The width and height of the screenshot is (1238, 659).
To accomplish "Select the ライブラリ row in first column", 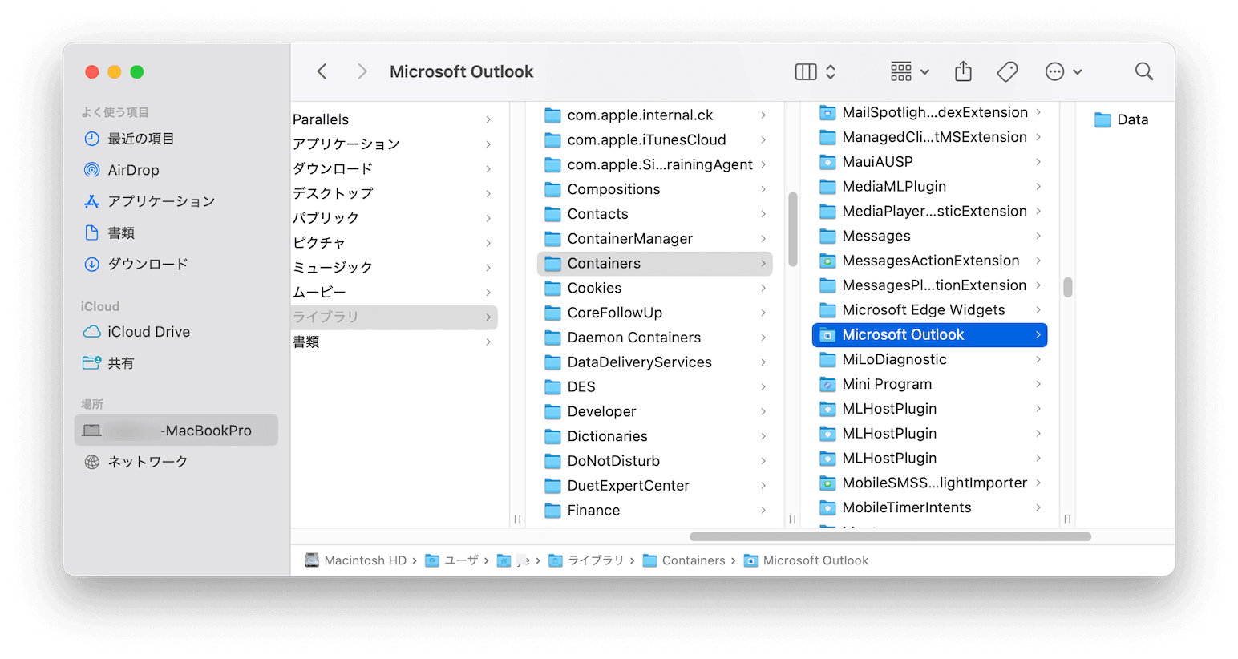I will (x=394, y=317).
